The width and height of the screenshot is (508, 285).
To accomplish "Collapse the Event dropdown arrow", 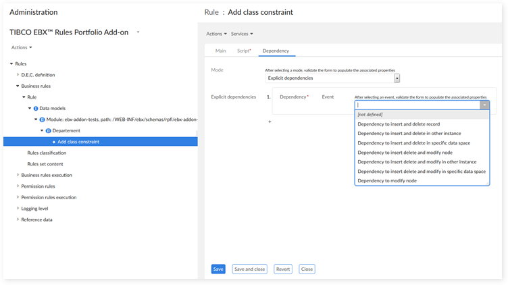I will 484,105.
